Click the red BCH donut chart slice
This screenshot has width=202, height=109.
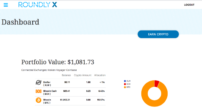[x=157, y=84]
